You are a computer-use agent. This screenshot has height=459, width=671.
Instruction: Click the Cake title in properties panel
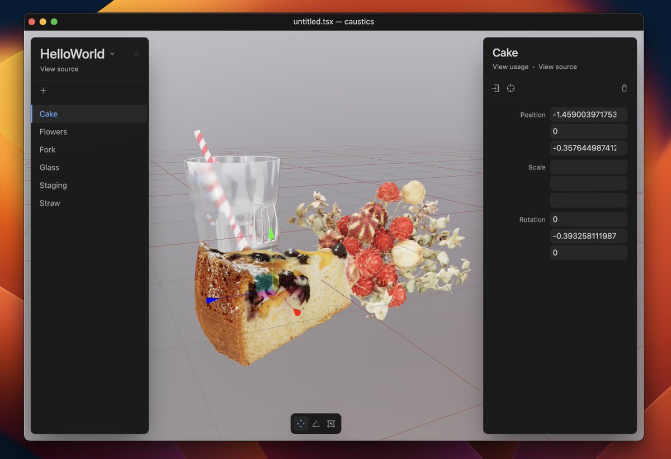(x=505, y=53)
